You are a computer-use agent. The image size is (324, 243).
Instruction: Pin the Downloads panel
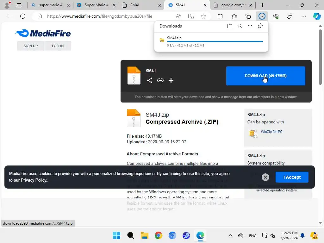[260, 26]
